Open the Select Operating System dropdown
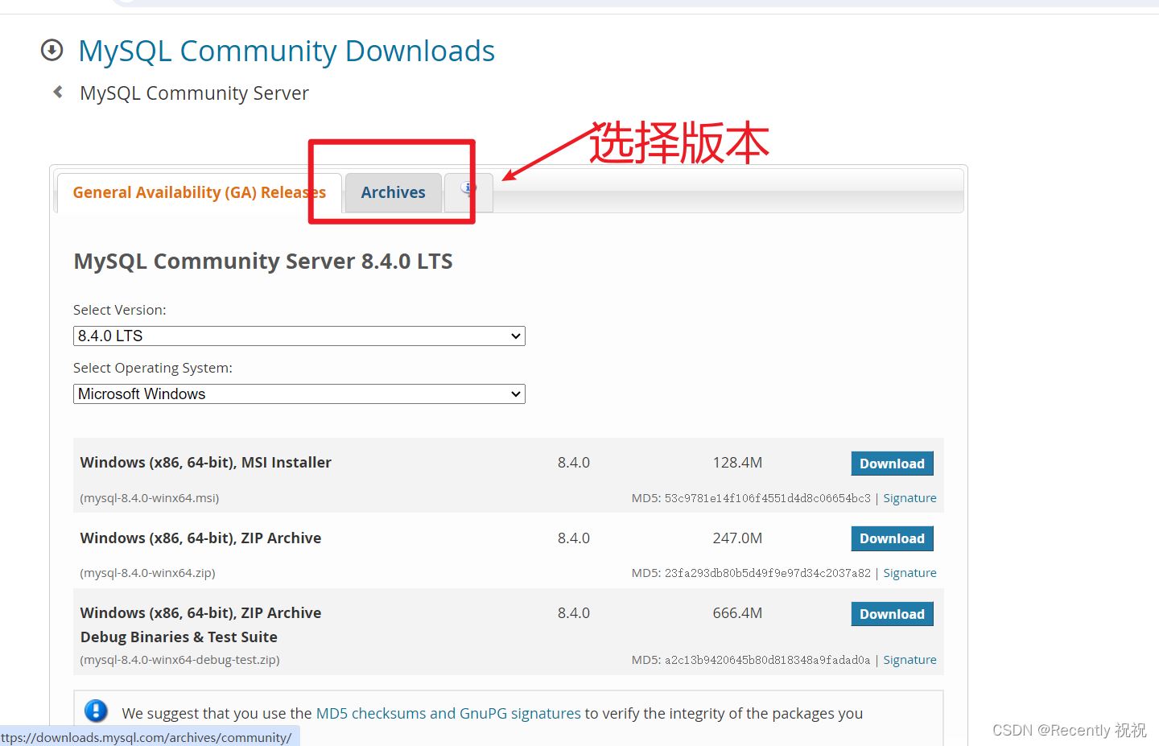The image size is (1159, 746). (299, 394)
